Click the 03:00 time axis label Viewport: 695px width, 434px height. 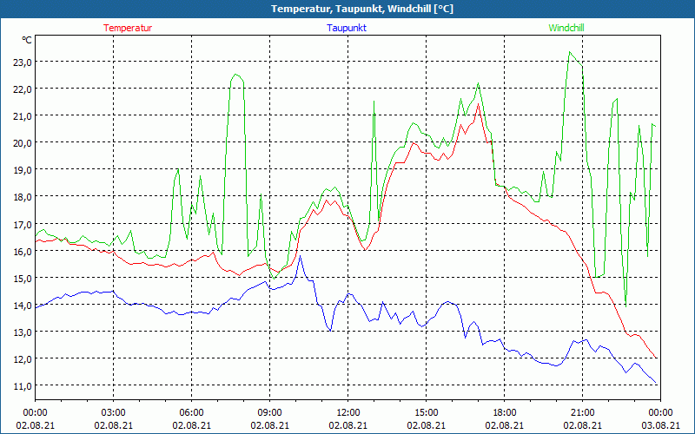[114, 412]
